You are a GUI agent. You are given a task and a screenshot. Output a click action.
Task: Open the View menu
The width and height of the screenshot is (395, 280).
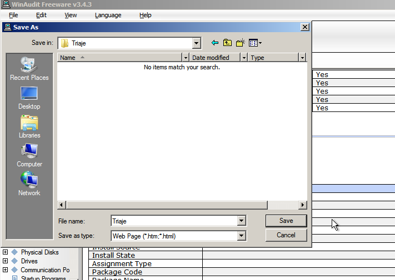tap(71, 15)
